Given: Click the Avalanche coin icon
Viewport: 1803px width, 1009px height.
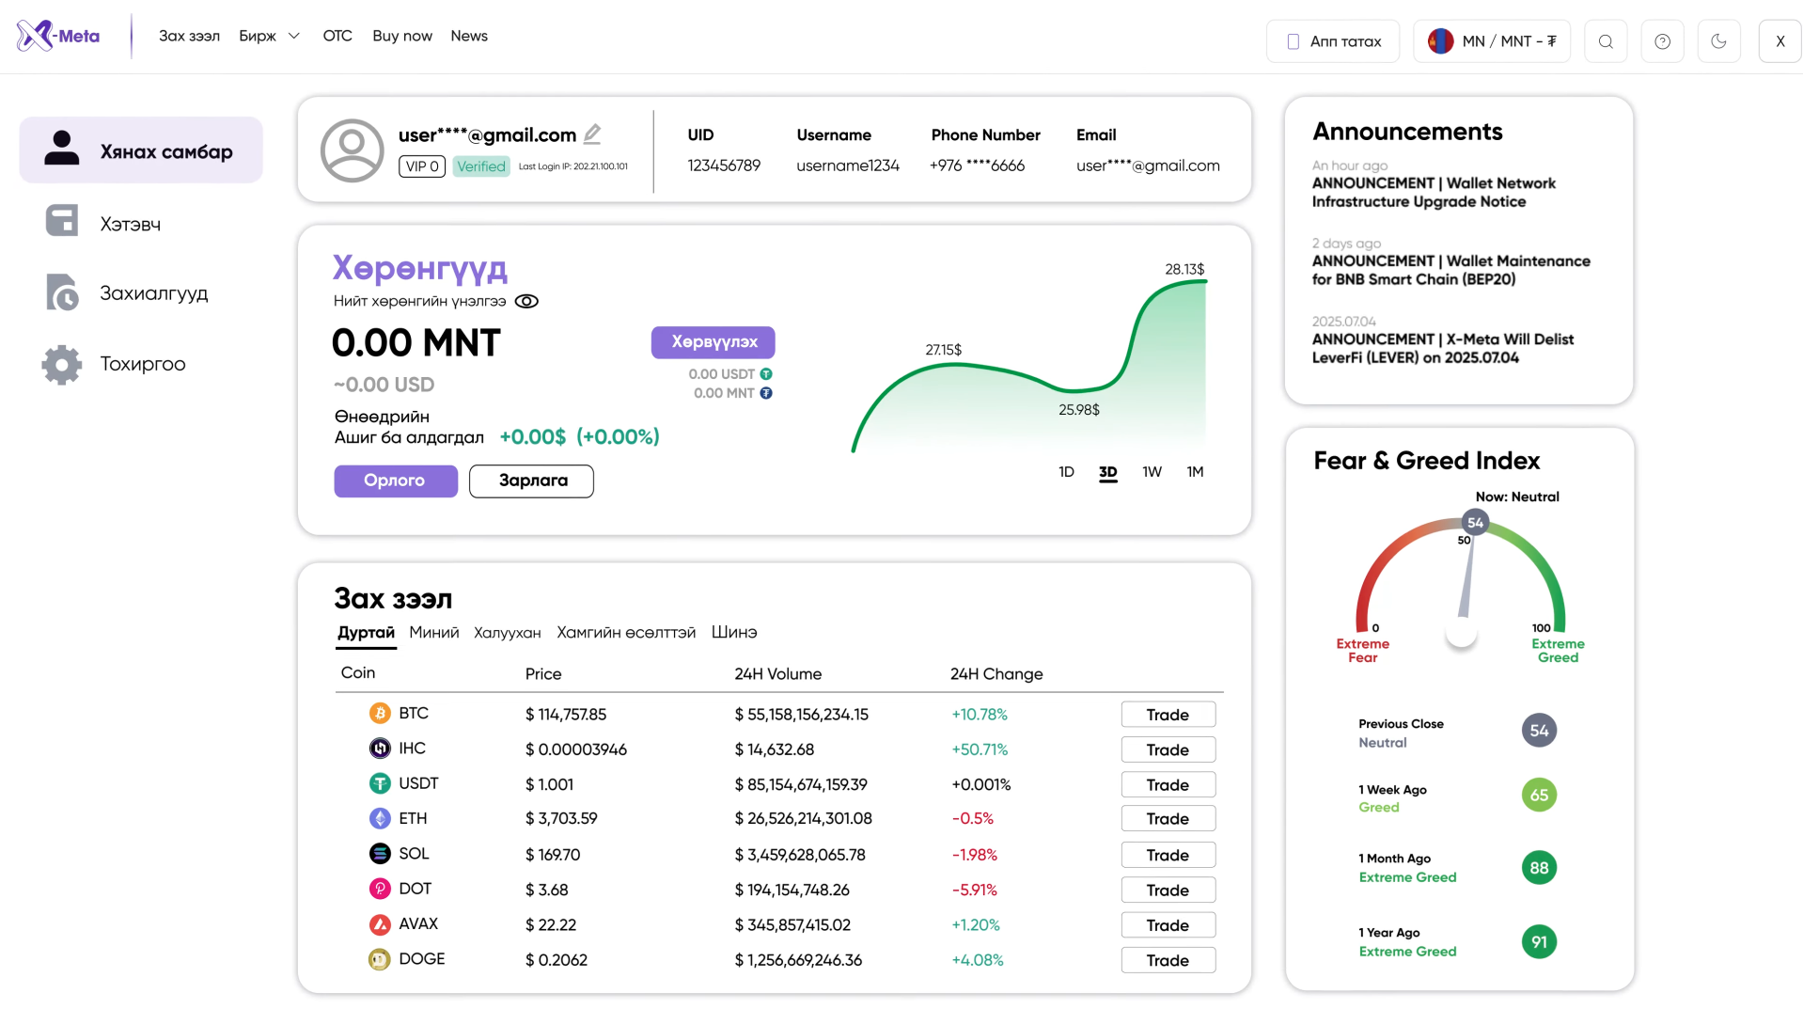Looking at the screenshot, I should [x=380, y=924].
